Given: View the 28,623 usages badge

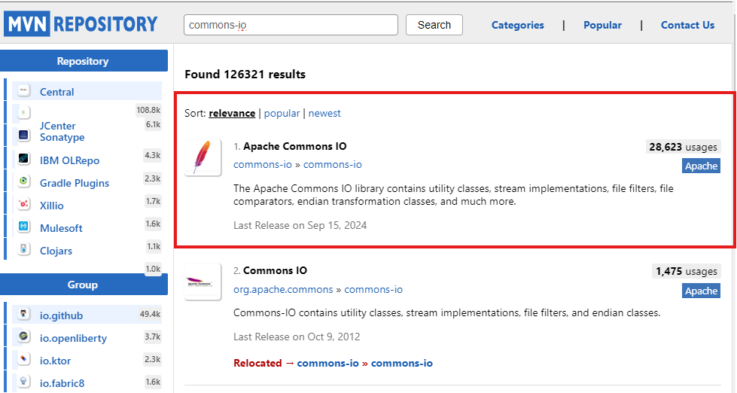Looking at the screenshot, I should pyautogui.click(x=683, y=147).
